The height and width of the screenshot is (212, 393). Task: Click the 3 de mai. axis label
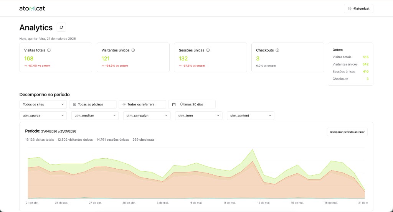pos(163,203)
